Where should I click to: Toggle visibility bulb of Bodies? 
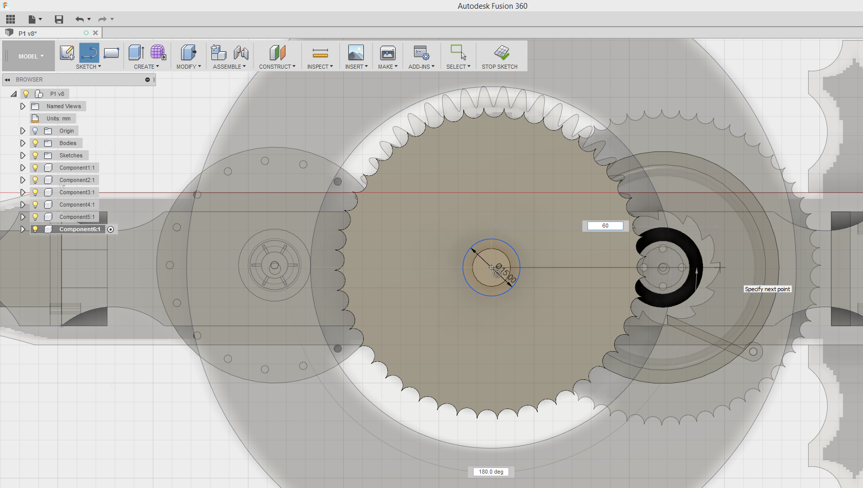click(x=35, y=143)
